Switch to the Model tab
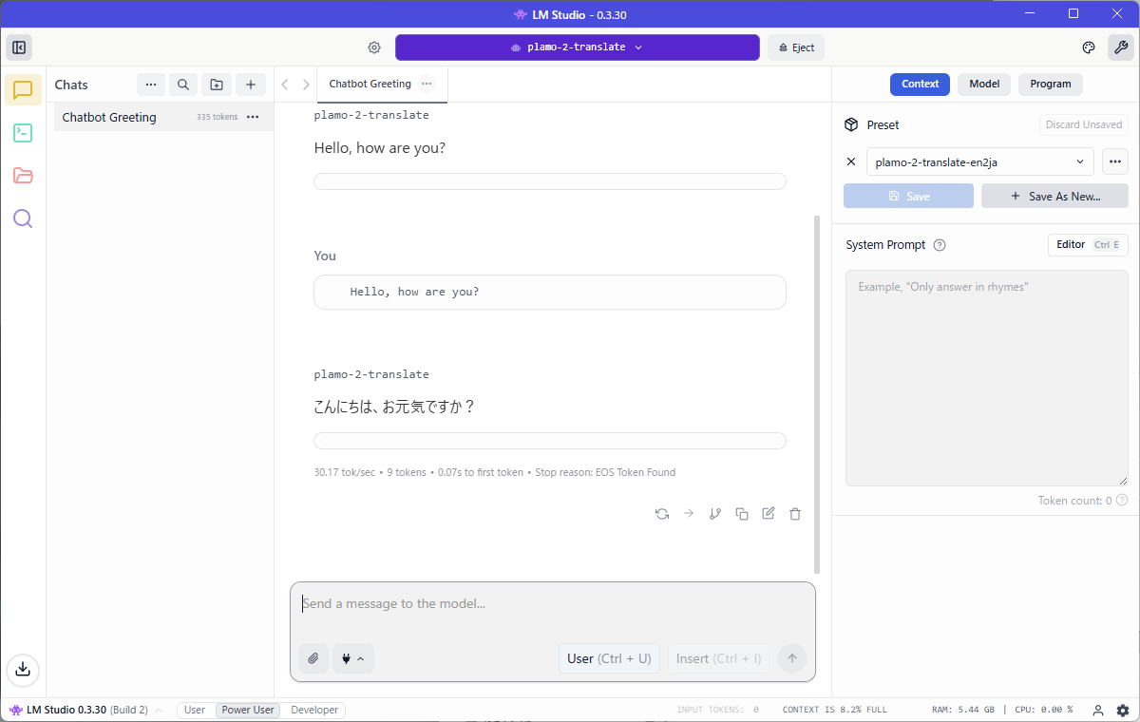Screen dimensions: 1140x722 [983, 84]
